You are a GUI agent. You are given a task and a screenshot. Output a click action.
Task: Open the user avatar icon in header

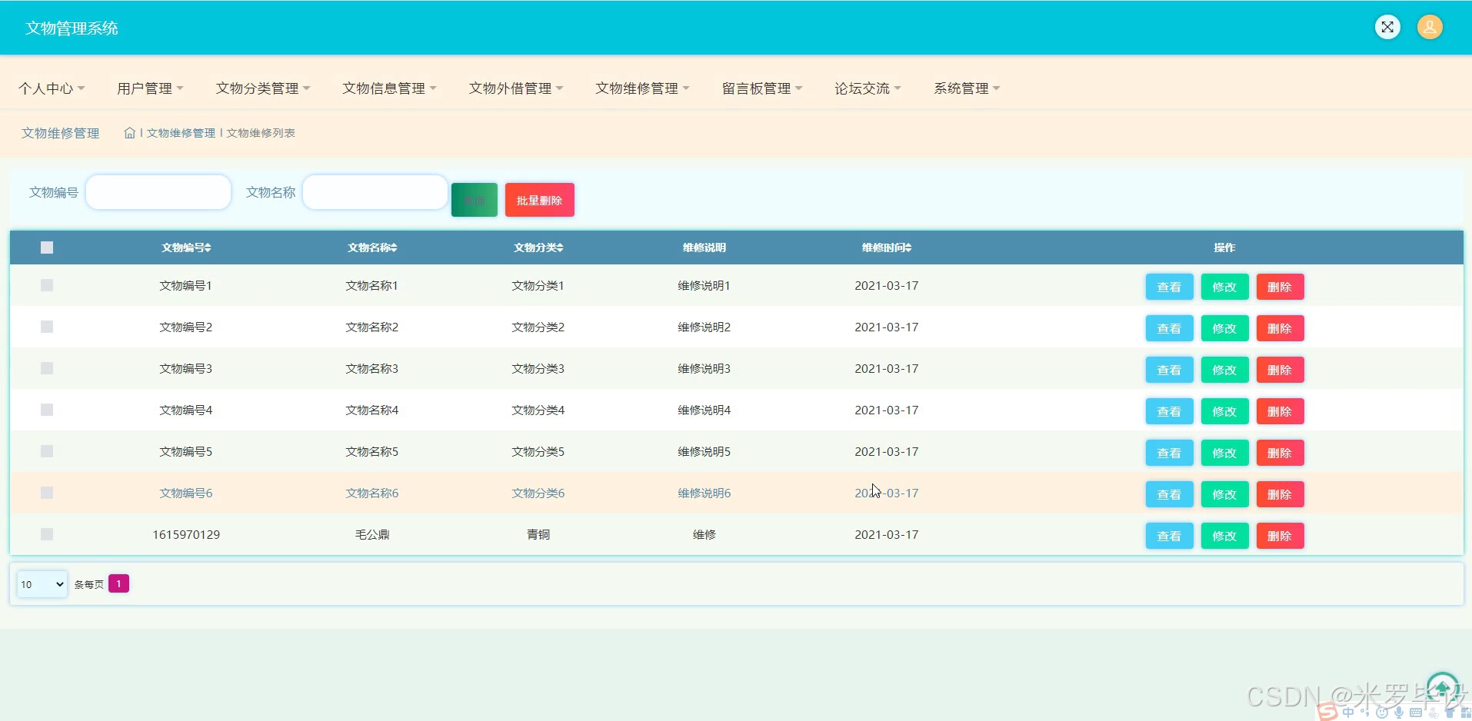point(1430,28)
